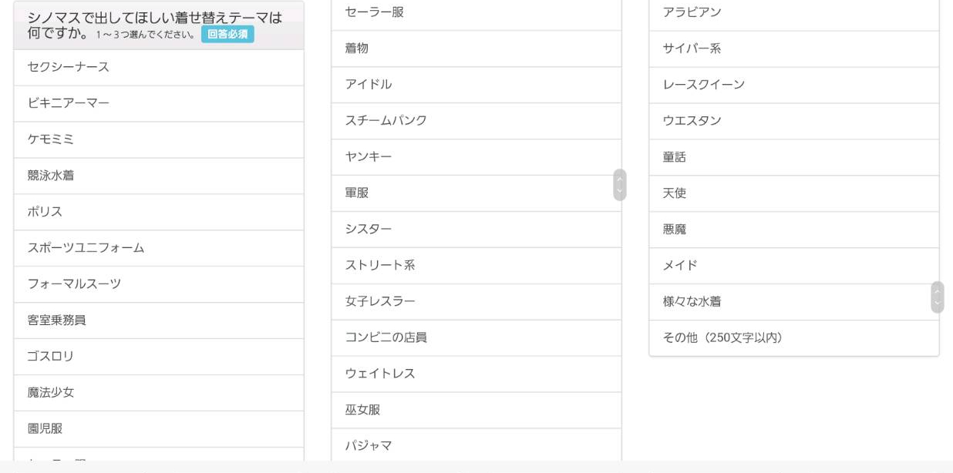Click the scroll handle beside 軍服
953x473 pixels.
pos(620,185)
